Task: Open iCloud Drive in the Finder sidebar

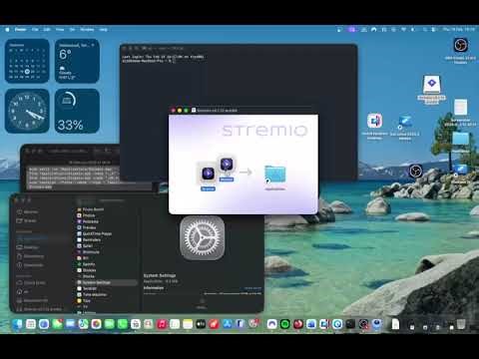Action: (x=31, y=283)
